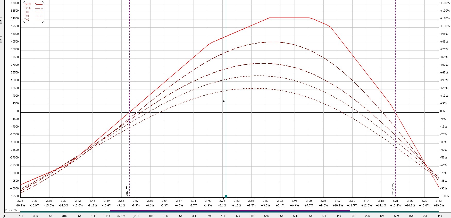
Task: Click the +7.7% percent change label
Action: pos(309,205)
